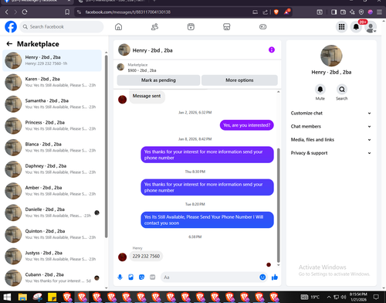
Task: Open Justyss - 2bd, 2ba conversation
Action: pyautogui.click(x=52, y=257)
